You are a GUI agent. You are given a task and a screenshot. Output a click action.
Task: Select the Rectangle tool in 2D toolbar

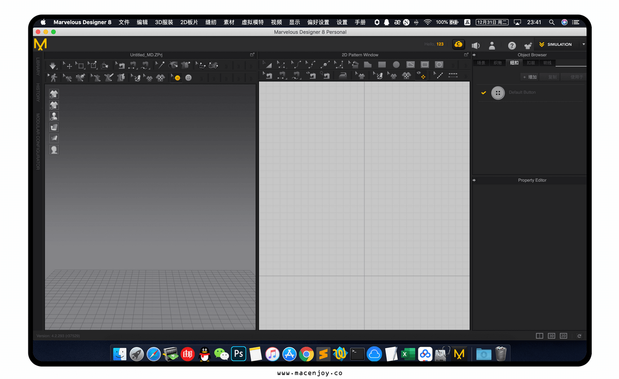[x=382, y=64]
